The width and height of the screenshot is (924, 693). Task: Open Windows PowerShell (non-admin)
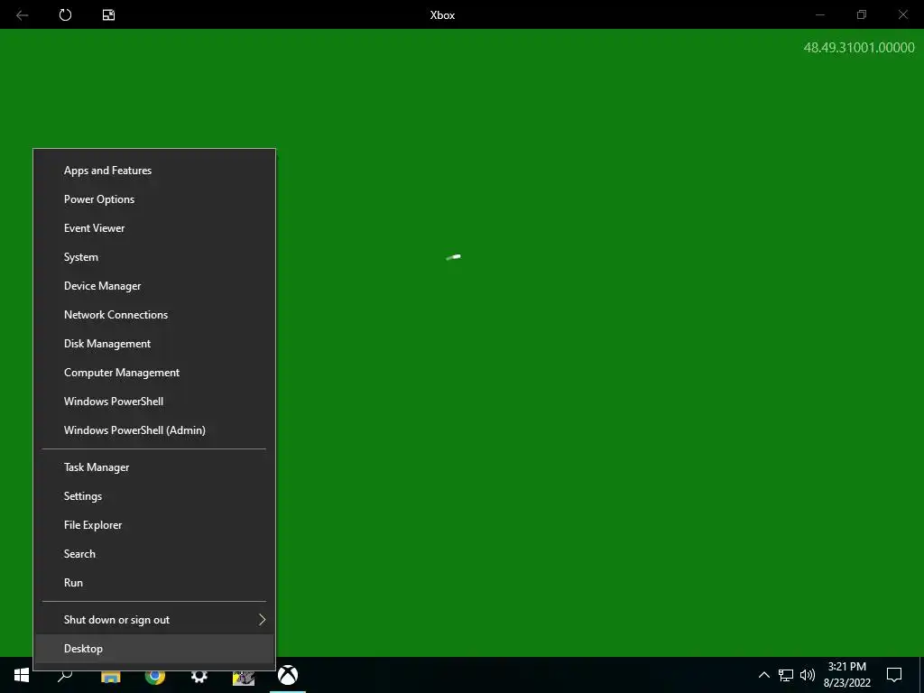pos(154,402)
